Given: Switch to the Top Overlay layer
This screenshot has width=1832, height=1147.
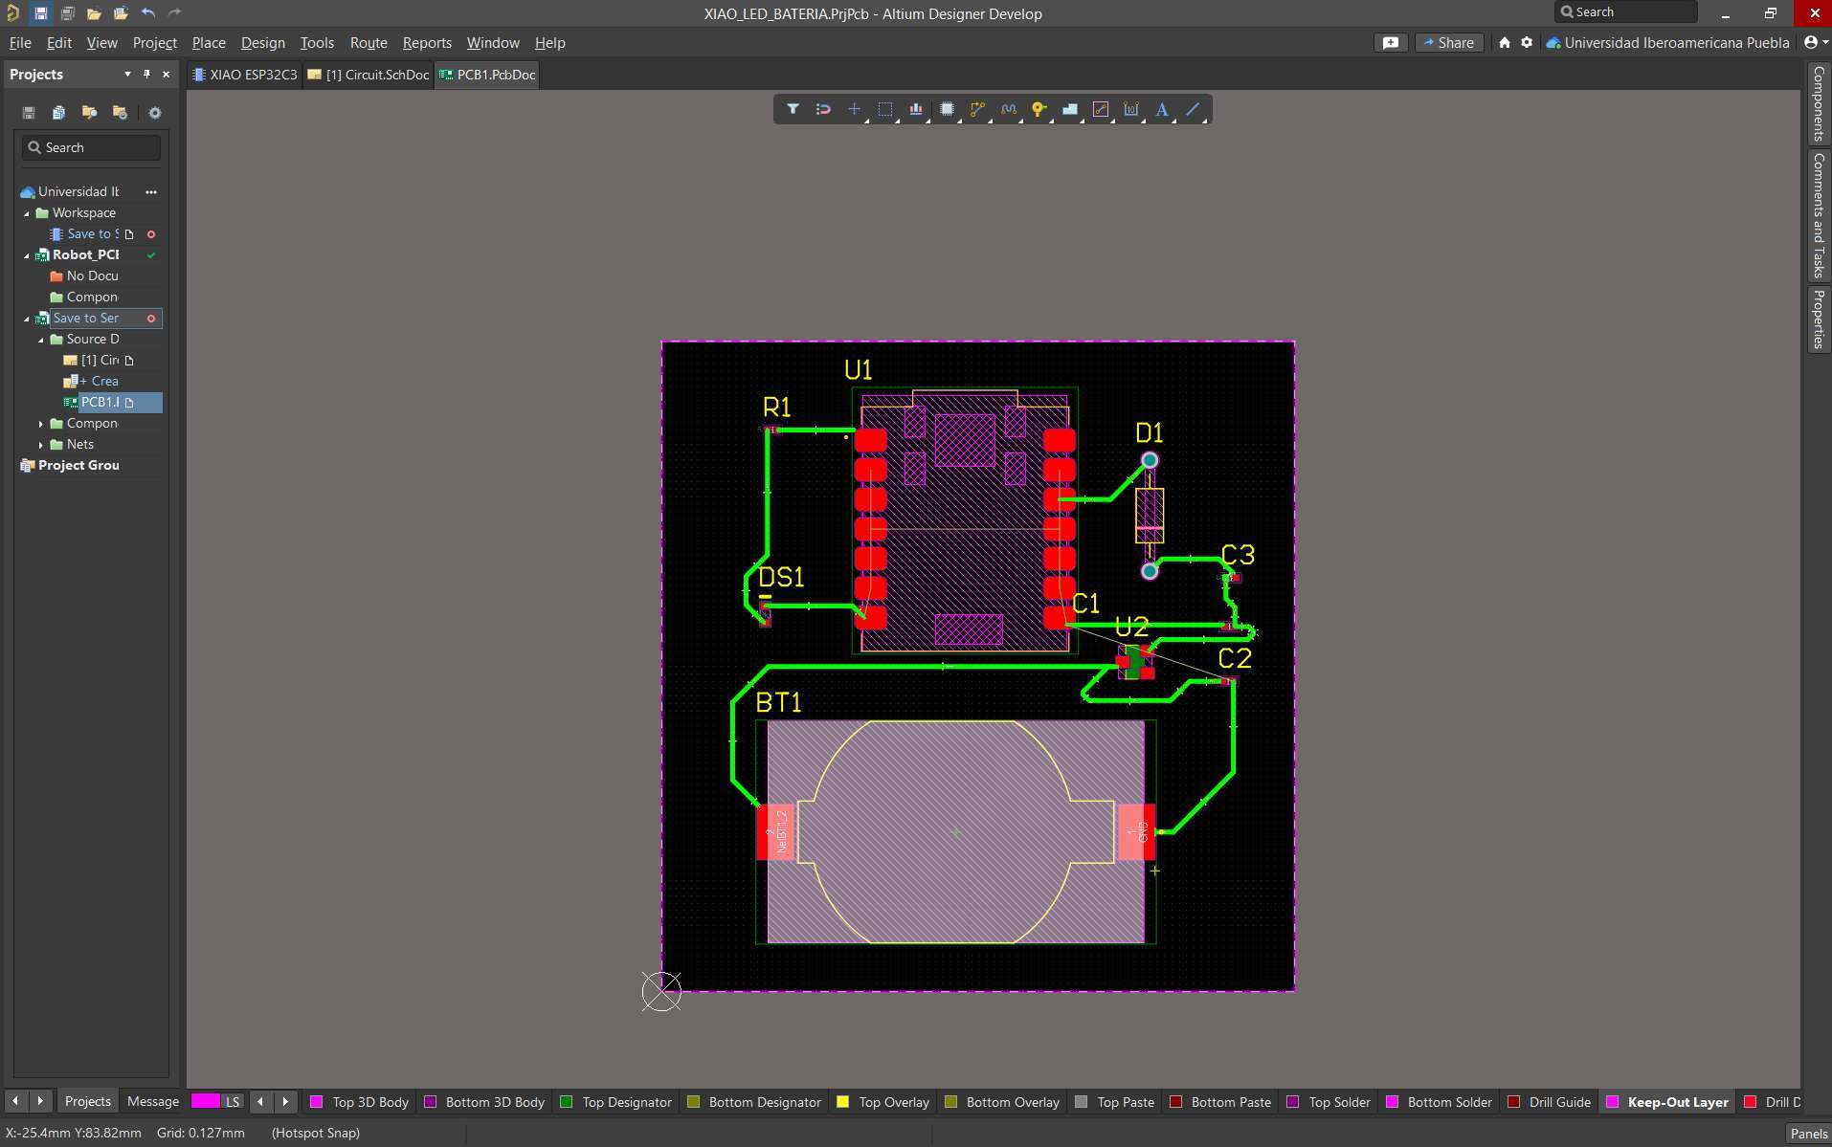Looking at the screenshot, I should coord(892,1102).
